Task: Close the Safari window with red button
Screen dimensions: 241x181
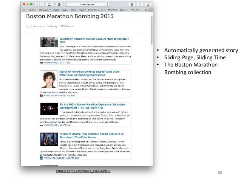Action: (24, 4)
